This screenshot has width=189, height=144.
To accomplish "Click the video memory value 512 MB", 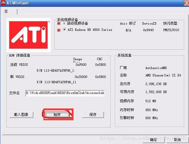I will coord(151,101).
